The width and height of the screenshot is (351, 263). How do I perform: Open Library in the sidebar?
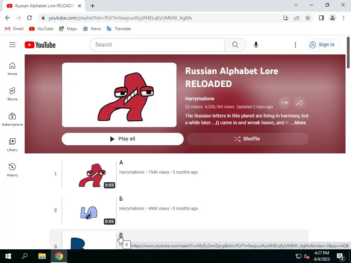click(12, 145)
